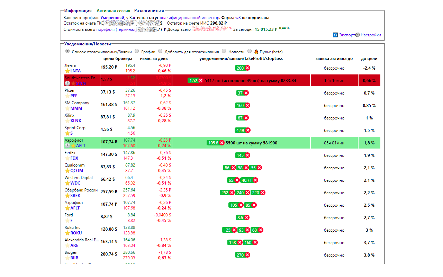Click the Settings gear icon
This screenshot has height=277, width=443.
(358, 35)
